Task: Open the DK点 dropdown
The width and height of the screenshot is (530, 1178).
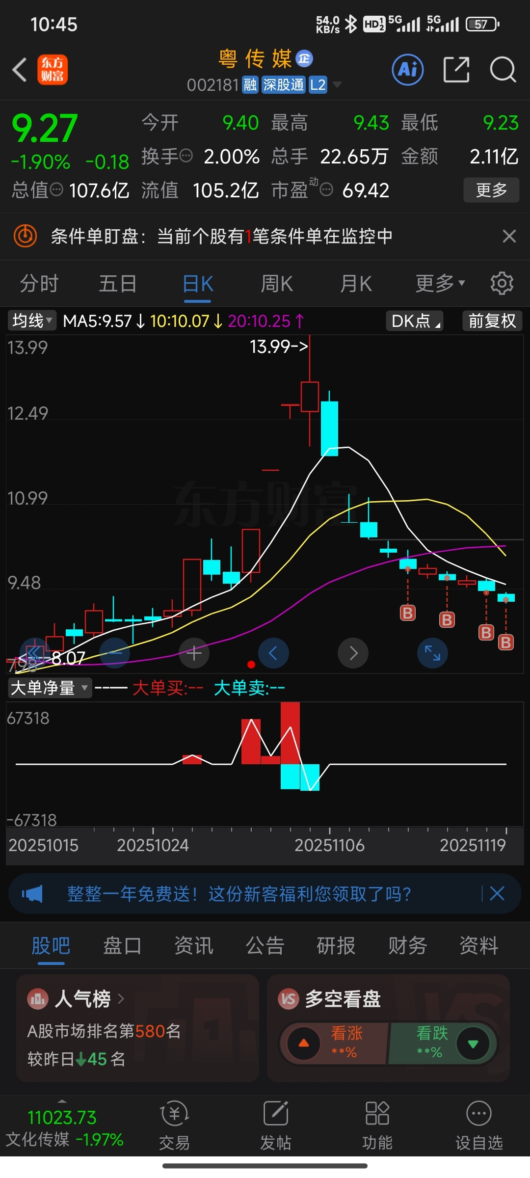Action: pos(415,321)
